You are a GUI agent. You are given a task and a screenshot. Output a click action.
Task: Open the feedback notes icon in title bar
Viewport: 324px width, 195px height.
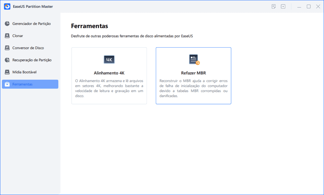point(273,6)
